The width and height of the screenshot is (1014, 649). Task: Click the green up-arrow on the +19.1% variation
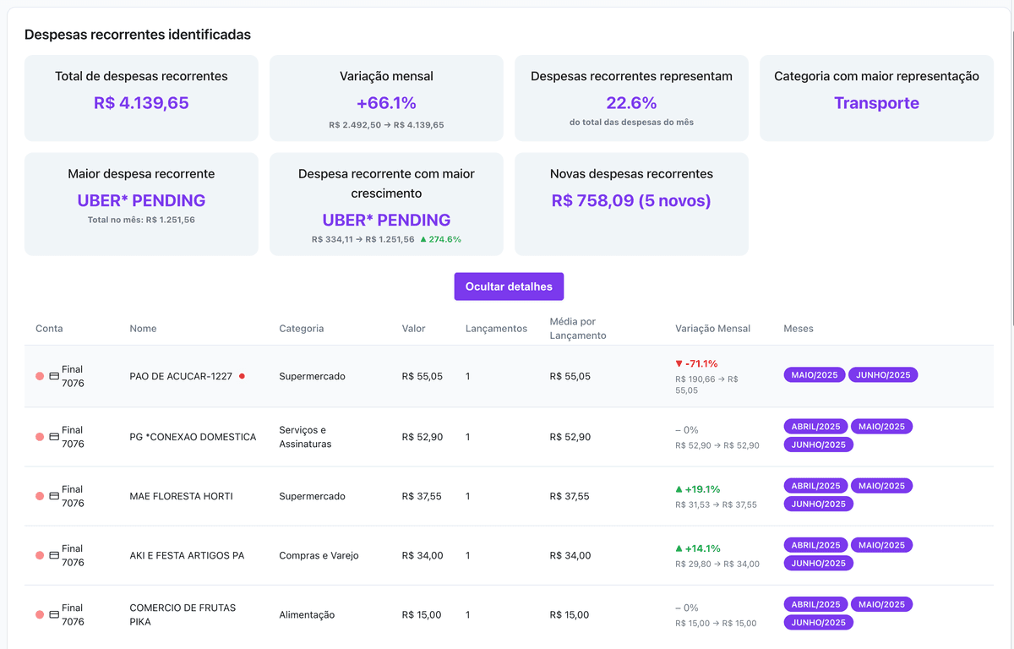coord(679,488)
